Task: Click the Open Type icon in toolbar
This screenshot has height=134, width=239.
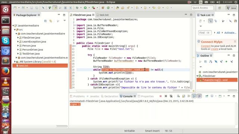Action: point(117,7)
